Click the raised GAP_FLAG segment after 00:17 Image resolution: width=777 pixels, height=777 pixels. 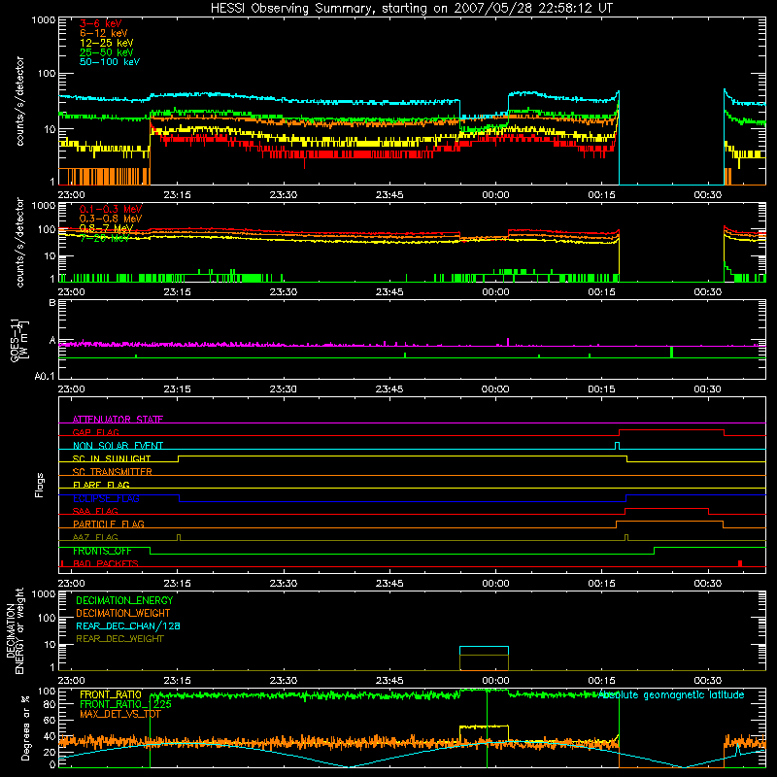tap(671, 430)
